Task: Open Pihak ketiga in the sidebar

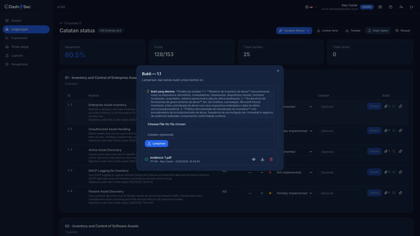Action: click(26, 47)
